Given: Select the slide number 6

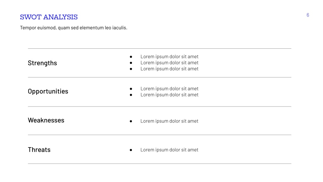Looking at the screenshot, I should coord(308,15).
